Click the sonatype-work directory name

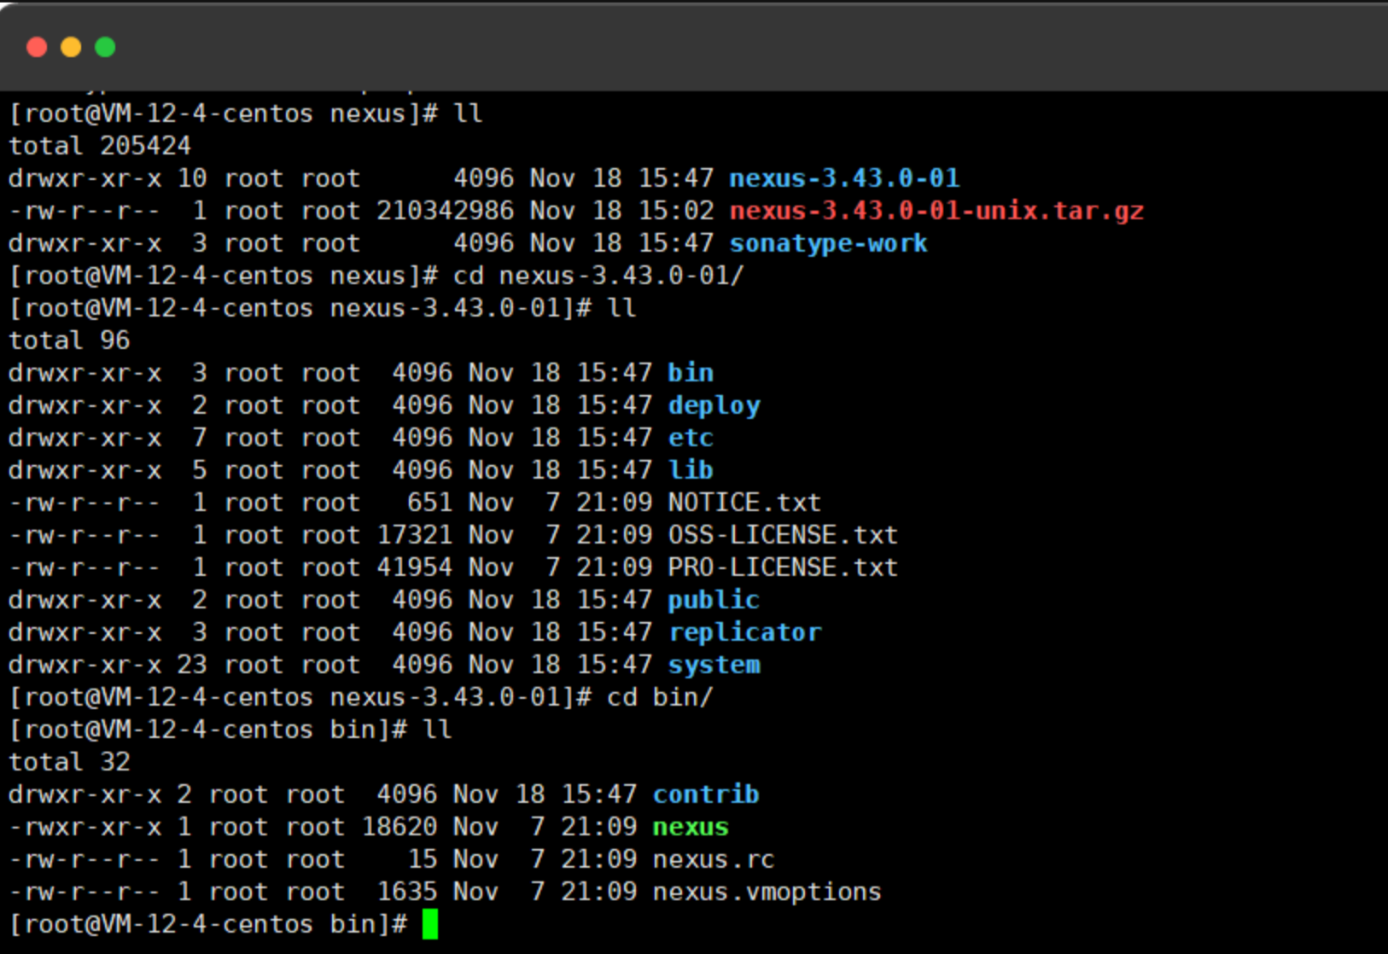point(828,243)
